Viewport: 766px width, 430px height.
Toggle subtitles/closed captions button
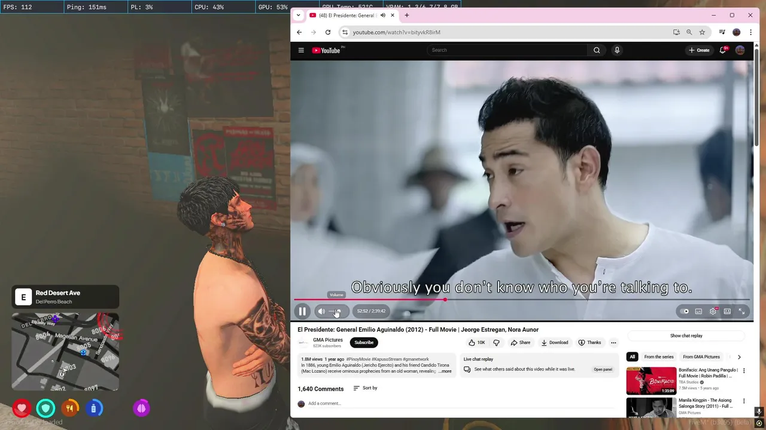coord(698,311)
